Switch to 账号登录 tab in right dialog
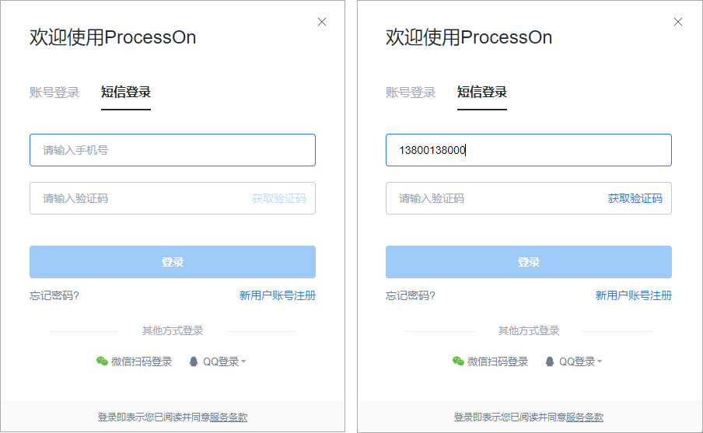This screenshot has height=433, width=703. [x=411, y=93]
